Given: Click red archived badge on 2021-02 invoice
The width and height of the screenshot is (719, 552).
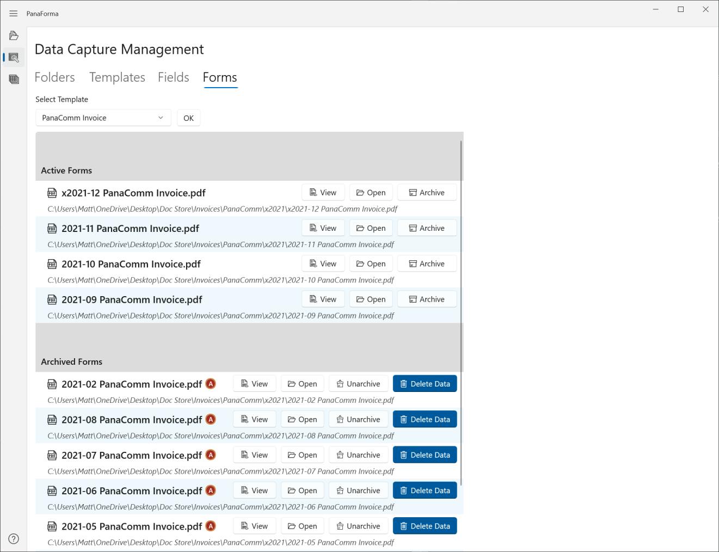Looking at the screenshot, I should click(x=211, y=384).
